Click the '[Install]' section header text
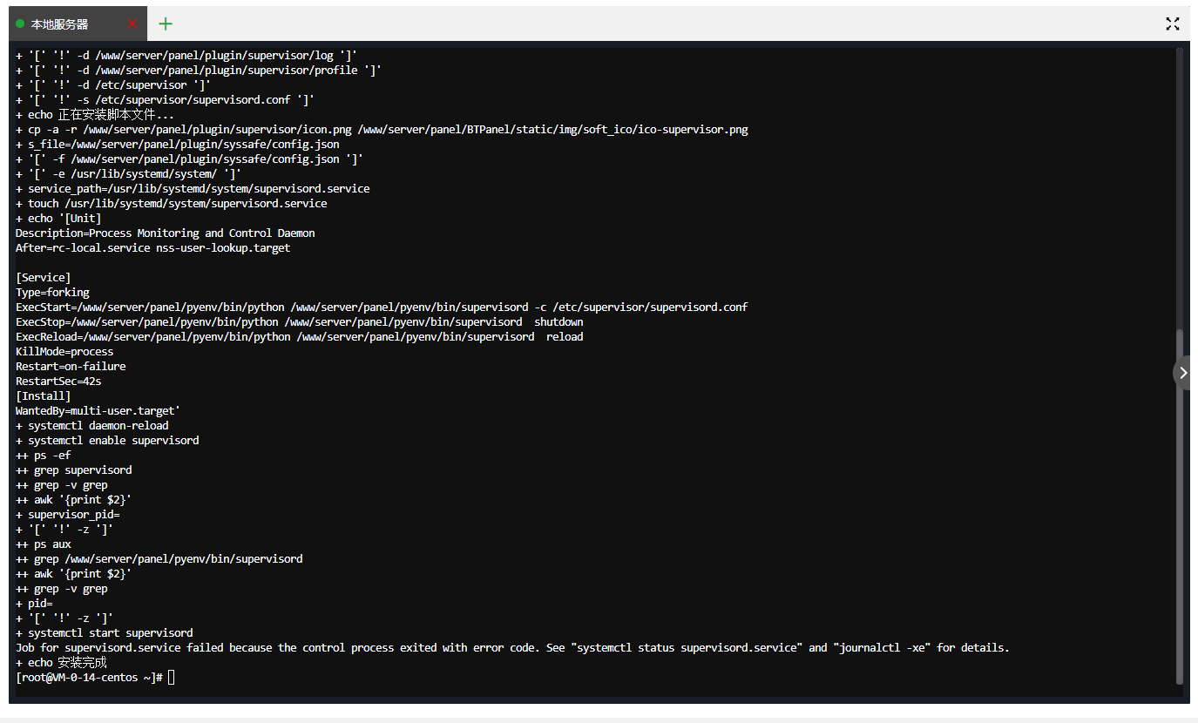Image resolution: width=1198 pixels, height=723 pixels. coord(44,396)
